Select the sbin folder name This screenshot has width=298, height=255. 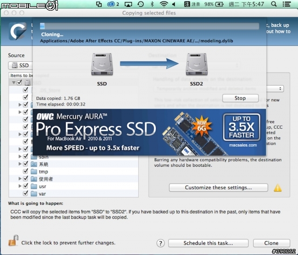(x=44, y=157)
